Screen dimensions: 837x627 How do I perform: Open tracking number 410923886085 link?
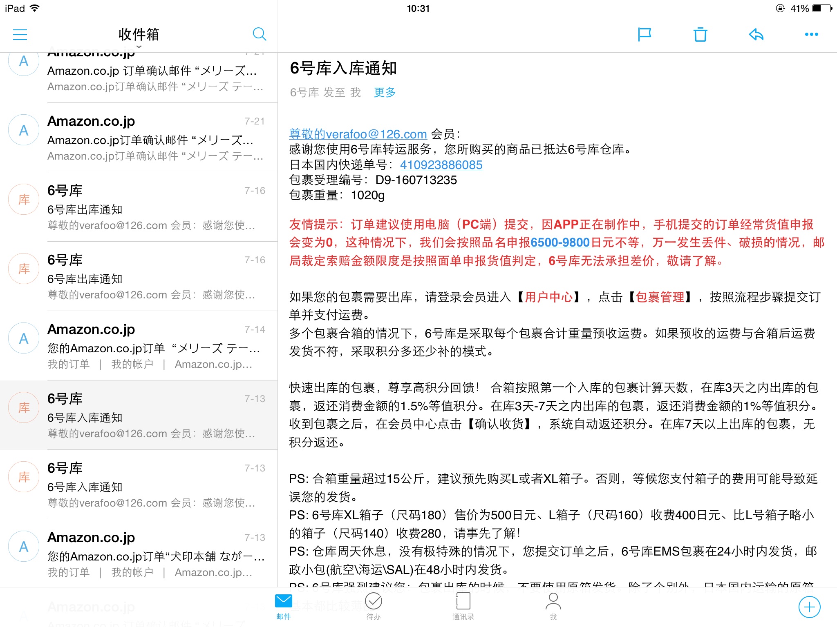click(441, 165)
